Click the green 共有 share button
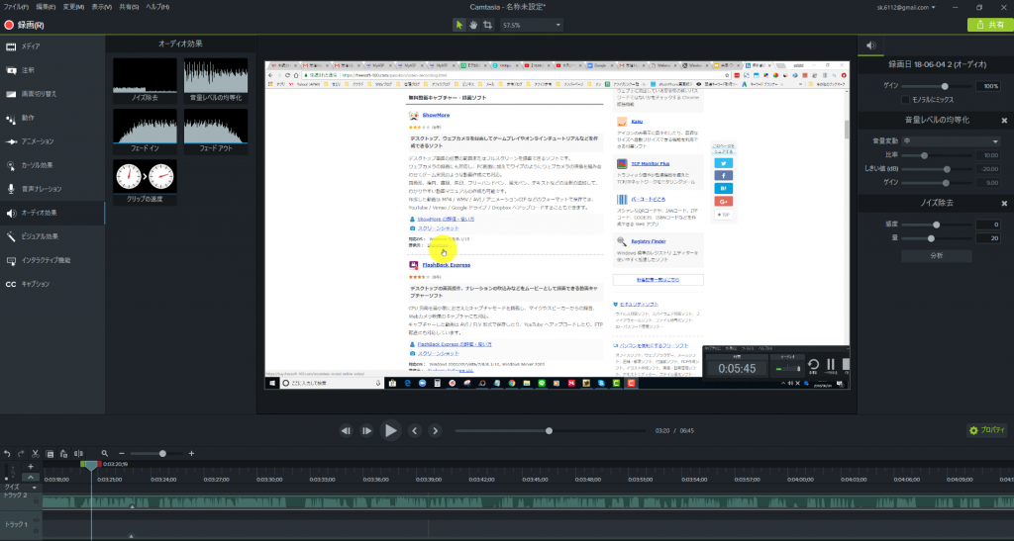The height and width of the screenshot is (541, 1014). pyautogui.click(x=990, y=25)
